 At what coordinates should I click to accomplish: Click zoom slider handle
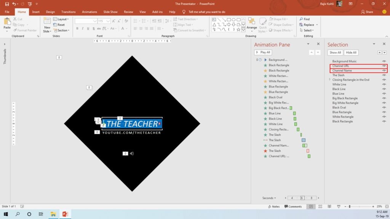click(x=350, y=206)
